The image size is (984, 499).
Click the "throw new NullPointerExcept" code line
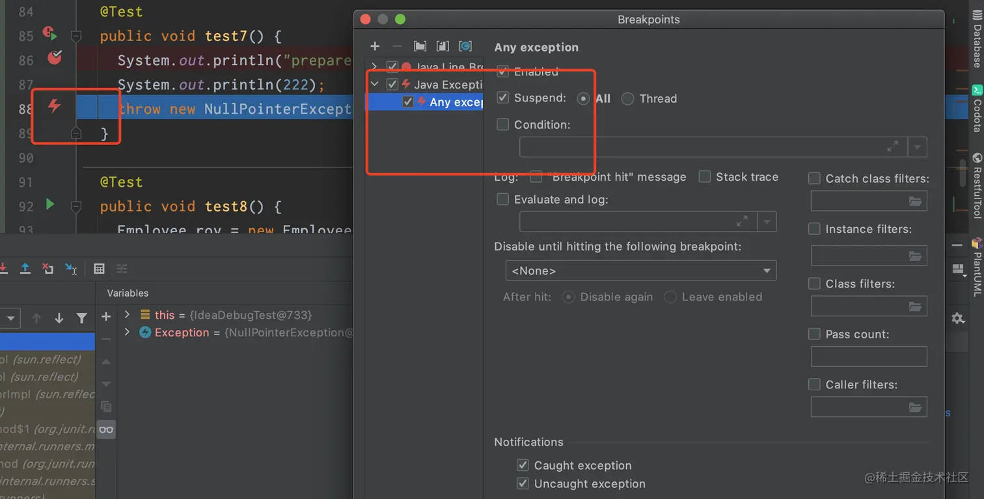(235, 109)
